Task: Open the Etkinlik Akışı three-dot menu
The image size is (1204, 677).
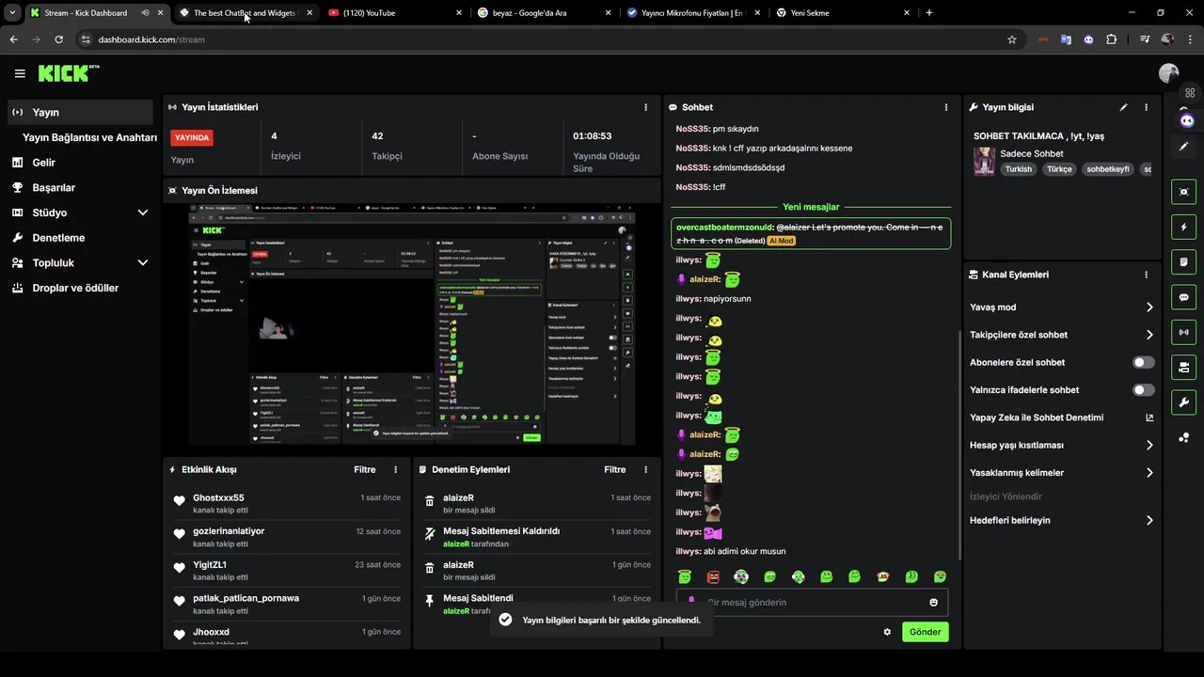Action: click(x=395, y=469)
